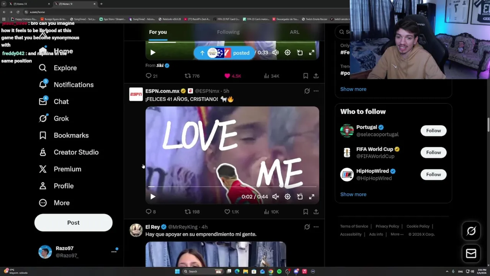Open Terms of Service link

click(354, 226)
